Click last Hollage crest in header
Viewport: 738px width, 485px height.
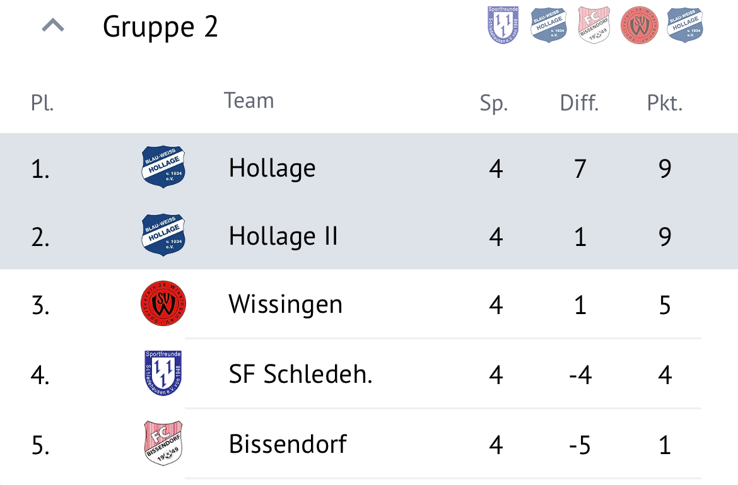tap(685, 25)
